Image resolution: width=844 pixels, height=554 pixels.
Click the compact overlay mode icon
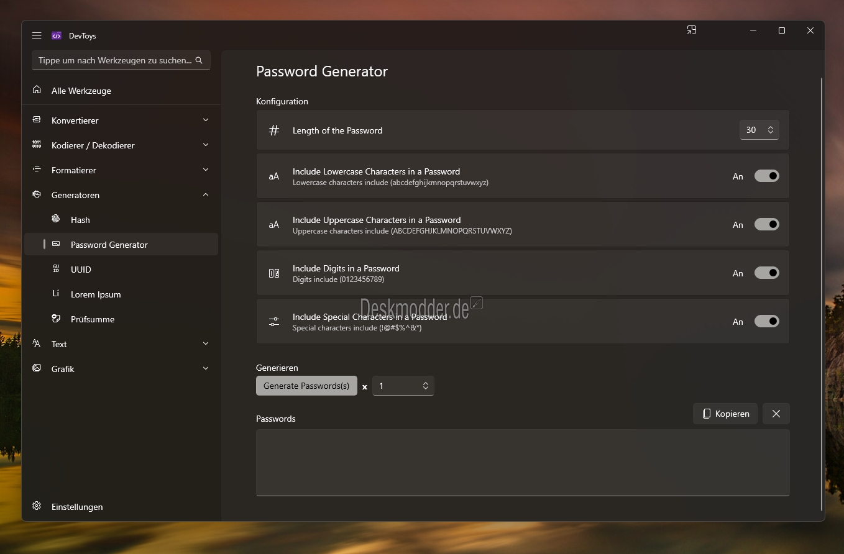coord(691,30)
